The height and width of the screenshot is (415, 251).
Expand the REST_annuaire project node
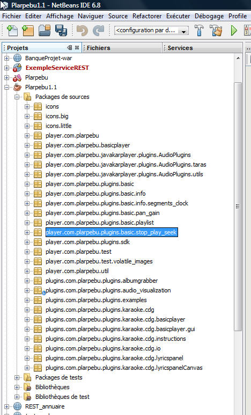pos(6,406)
